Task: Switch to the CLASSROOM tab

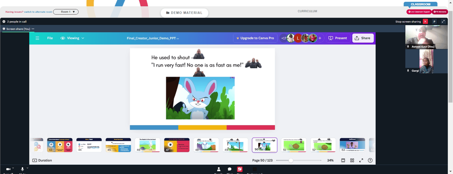Action: pyautogui.click(x=420, y=5)
